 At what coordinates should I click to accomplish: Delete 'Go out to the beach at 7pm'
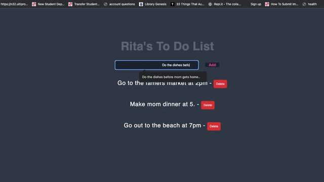[x=214, y=126]
